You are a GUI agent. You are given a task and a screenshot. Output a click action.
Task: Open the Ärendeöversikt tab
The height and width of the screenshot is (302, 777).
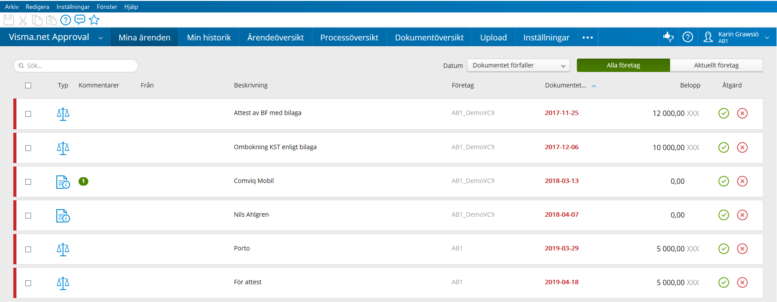[x=276, y=37]
